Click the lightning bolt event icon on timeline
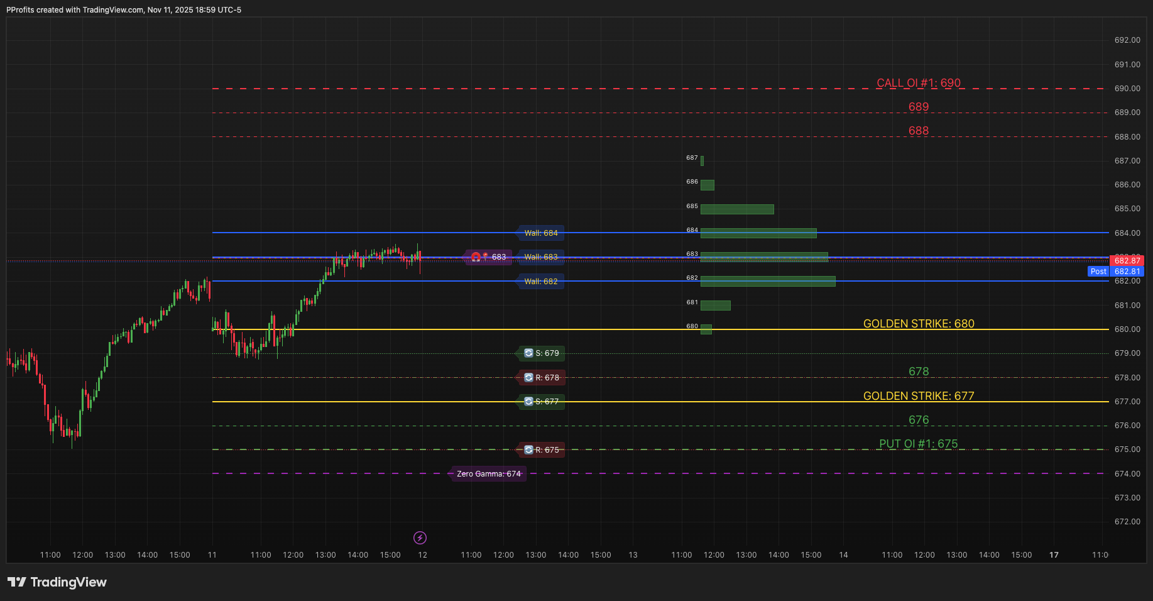The width and height of the screenshot is (1153, 601). pyautogui.click(x=420, y=538)
